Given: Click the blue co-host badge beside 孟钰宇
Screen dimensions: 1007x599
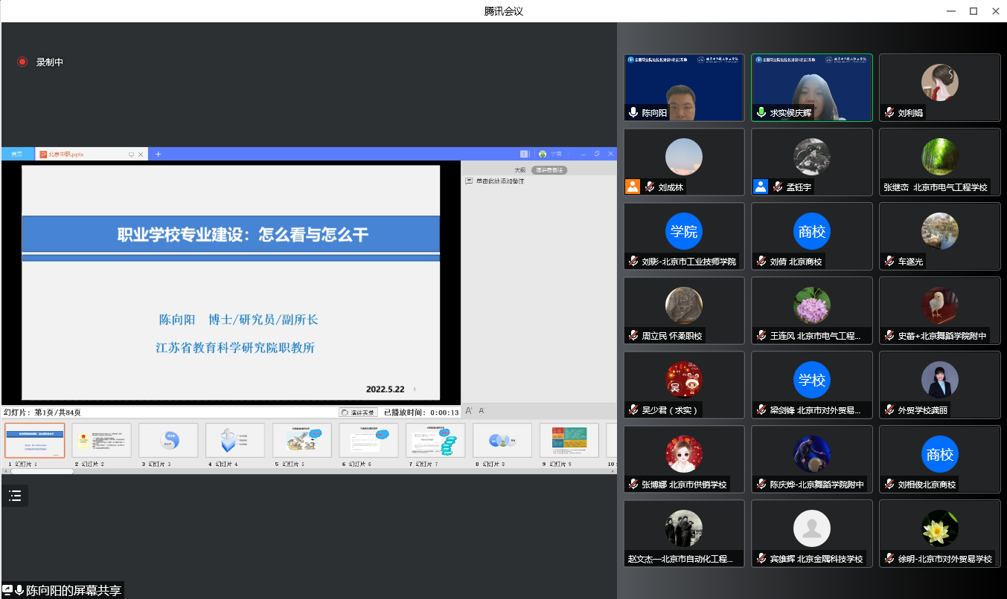Looking at the screenshot, I should pos(760,187).
